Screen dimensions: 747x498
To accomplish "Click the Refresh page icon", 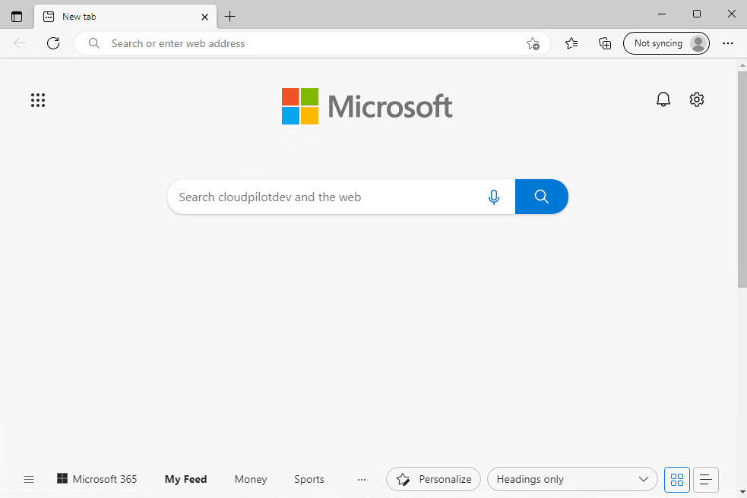I will 53,43.
